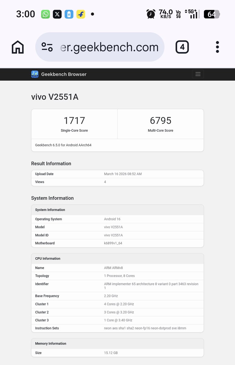
Task: Select Cluster 2 value 3 Cores @ 3.20 GHz
Action: coord(119,312)
